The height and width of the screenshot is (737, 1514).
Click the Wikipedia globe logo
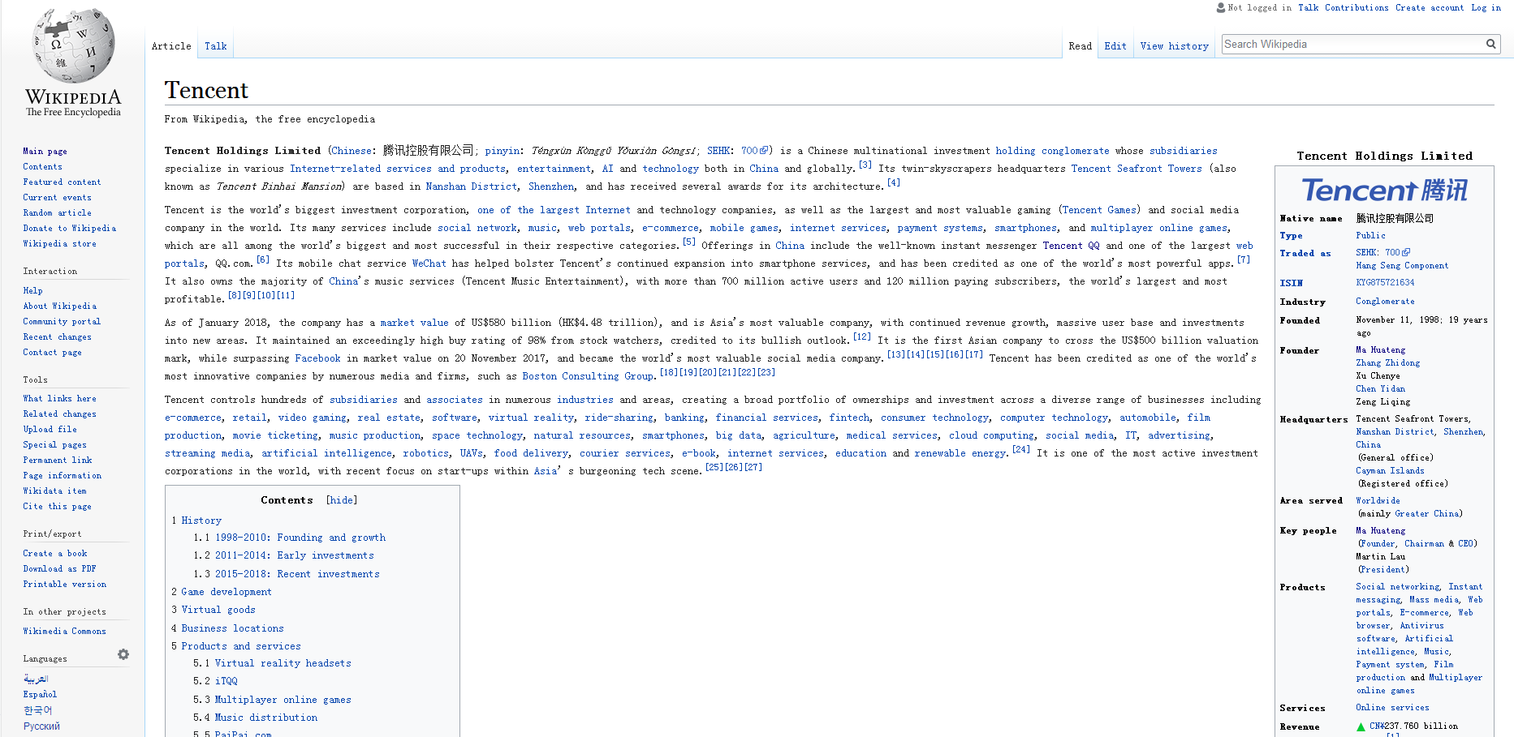pos(73,45)
